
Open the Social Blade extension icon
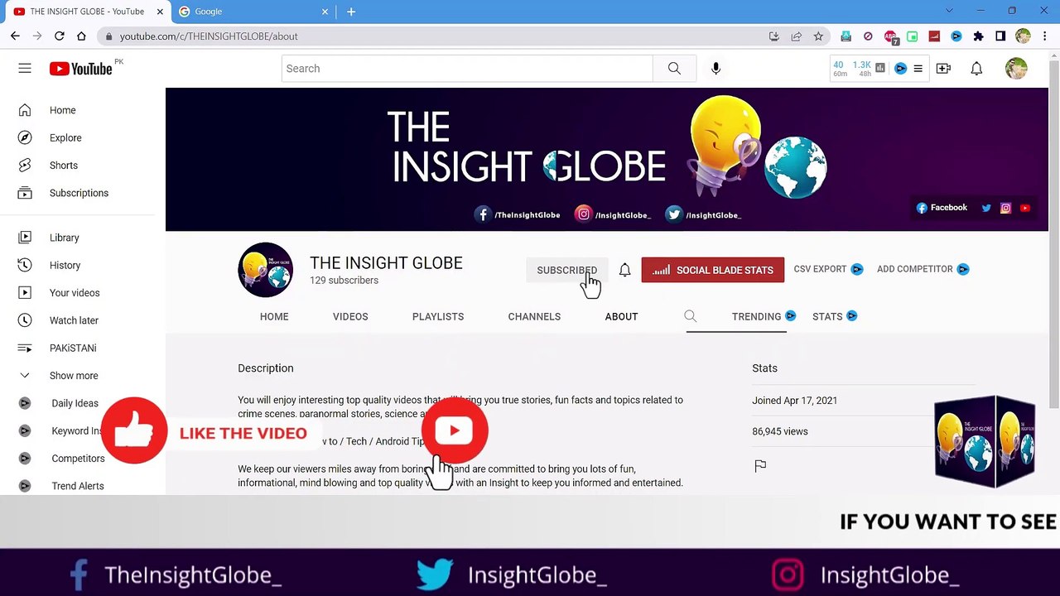click(x=934, y=36)
